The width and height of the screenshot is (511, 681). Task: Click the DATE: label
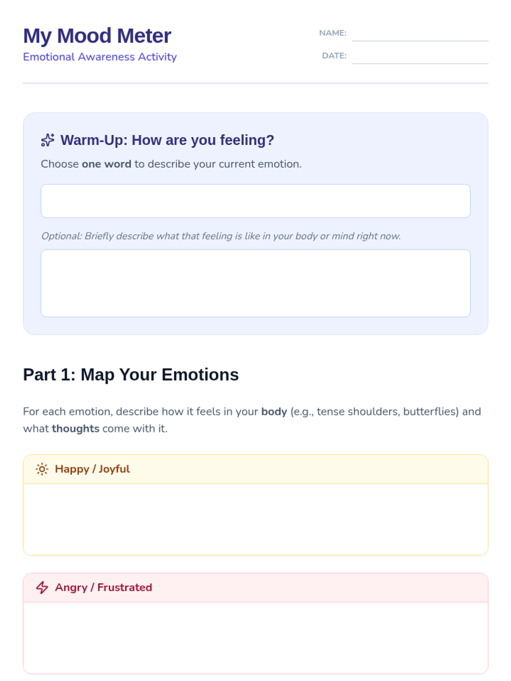tap(334, 56)
